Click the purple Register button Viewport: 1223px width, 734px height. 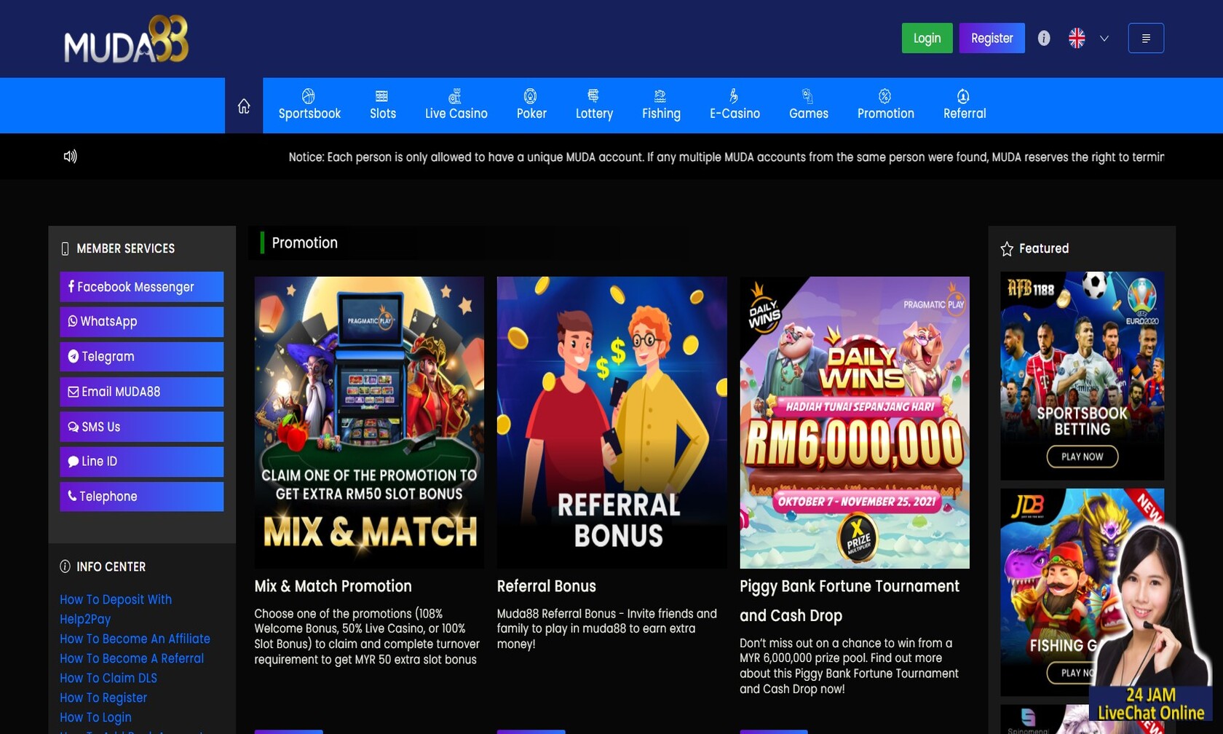(x=992, y=39)
